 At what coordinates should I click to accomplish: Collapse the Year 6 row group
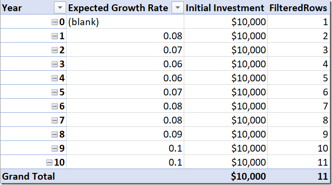tap(54, 106)
